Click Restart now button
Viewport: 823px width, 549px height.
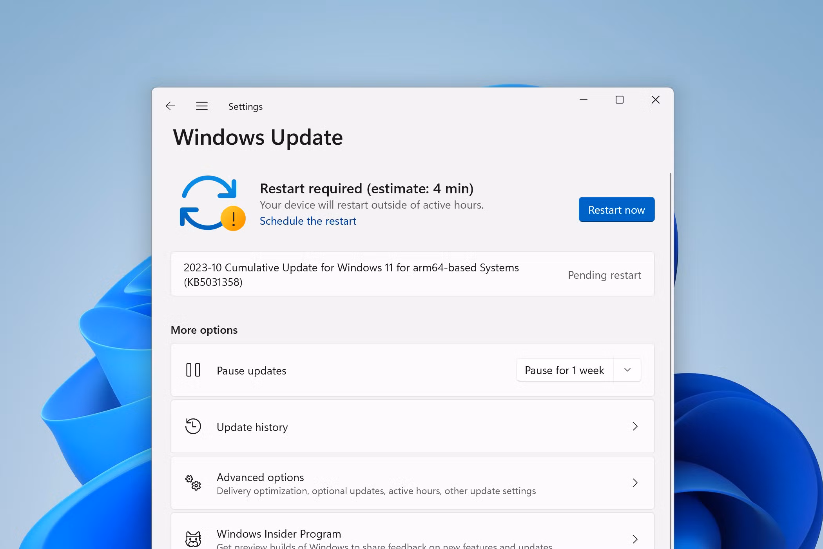tap(616, 209)
